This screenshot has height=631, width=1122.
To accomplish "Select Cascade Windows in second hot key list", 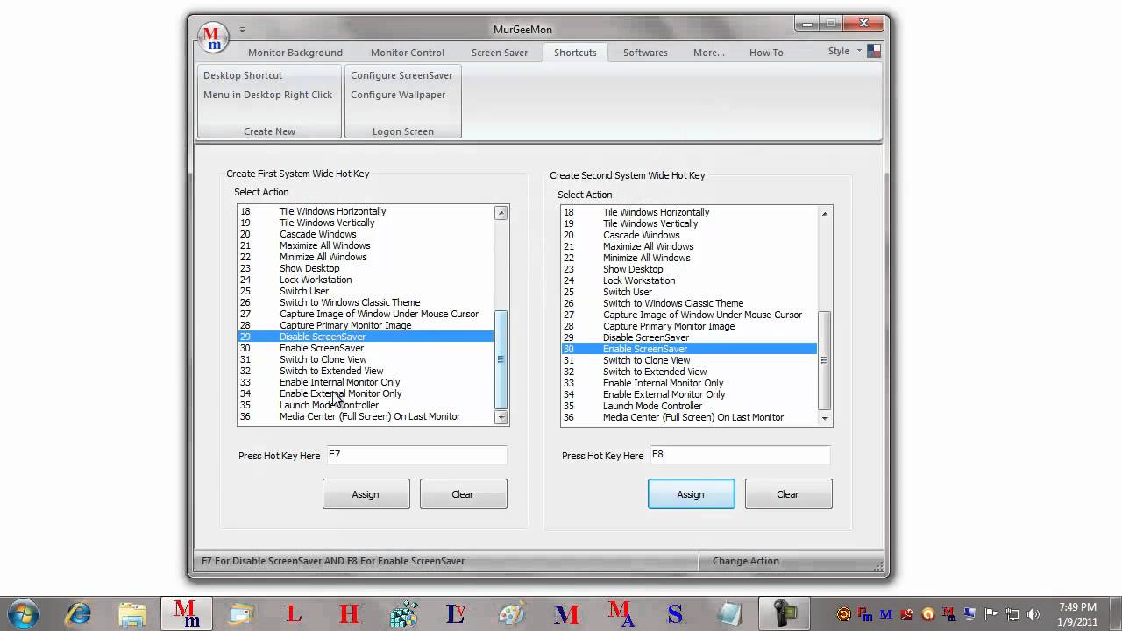I will click(689, 235).
